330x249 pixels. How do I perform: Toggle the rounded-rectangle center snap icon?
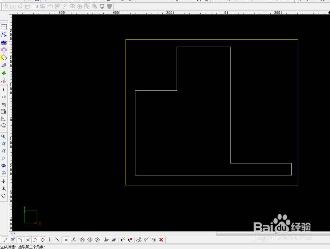coord(35,240)
